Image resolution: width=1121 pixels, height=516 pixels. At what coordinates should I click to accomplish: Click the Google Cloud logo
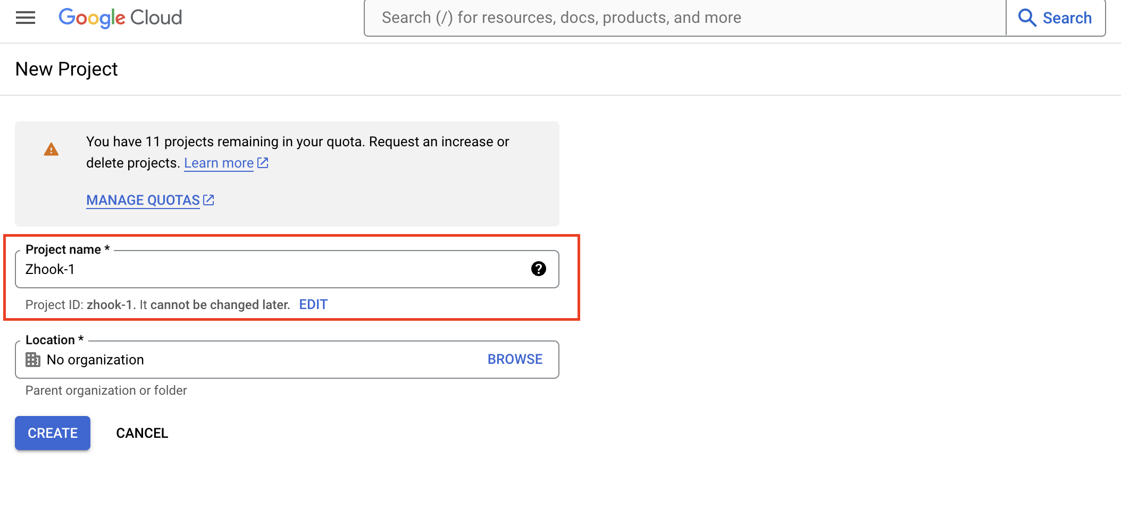pyautogui.click(x=120, y=18)
